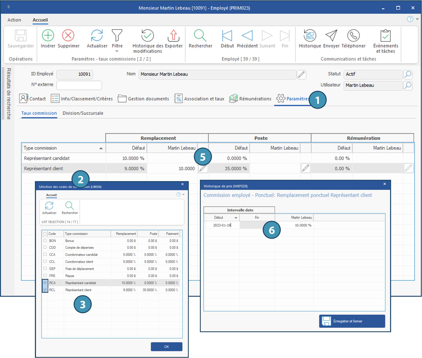Open Historique des modifications

[x=147, y=35]
